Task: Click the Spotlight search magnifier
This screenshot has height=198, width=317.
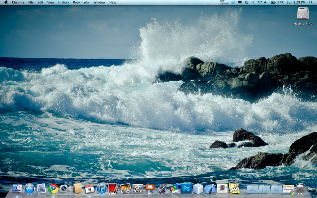Action: [x=311, y=2]
